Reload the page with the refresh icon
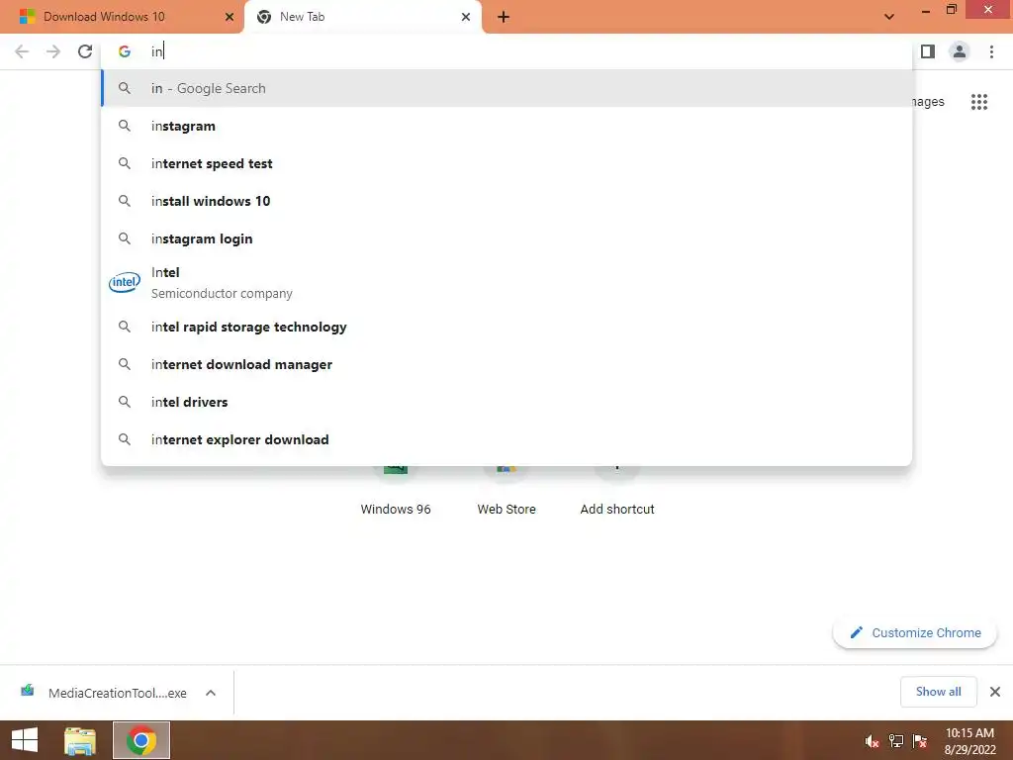 pos(85,51)
